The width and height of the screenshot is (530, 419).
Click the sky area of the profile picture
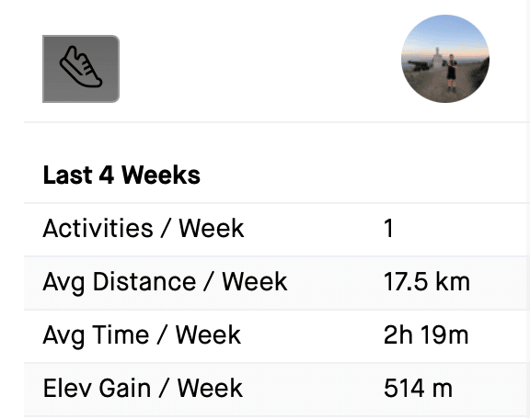click(x=445, y=30)
